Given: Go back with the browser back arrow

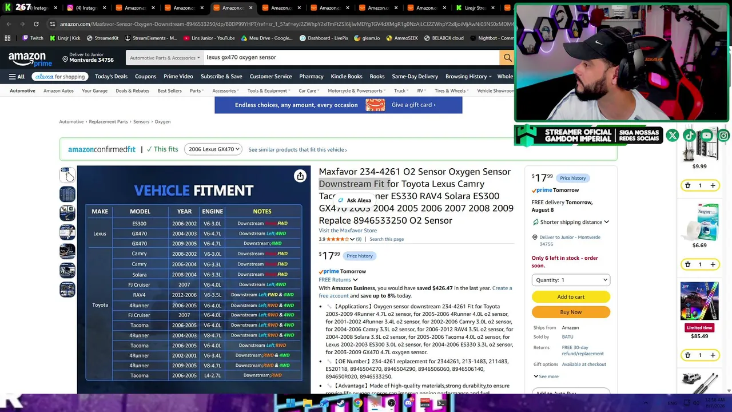Looking at the screenshot, I should pyautogui.click(x=9, y=24).
